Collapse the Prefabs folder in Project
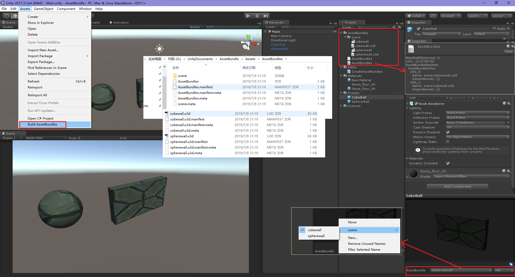Image resolution: width=515 pixels, height=277 pixels. tap(342, 93)
